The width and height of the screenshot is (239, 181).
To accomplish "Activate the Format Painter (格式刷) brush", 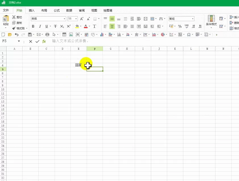I will click(18, 28).
